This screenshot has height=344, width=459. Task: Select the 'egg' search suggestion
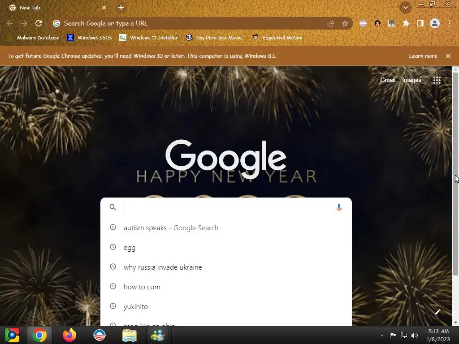point(226,247)
